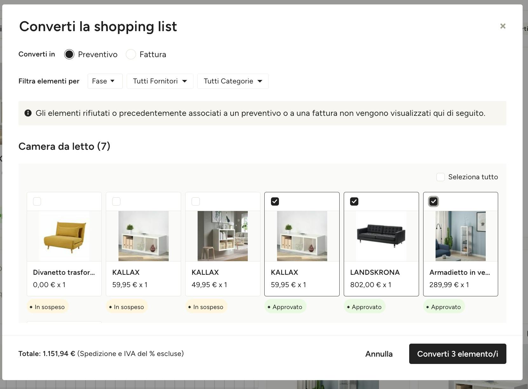Viewport: 528px width, 389px height.
Task: Tick the Divanetto trasformabile item checkbox
Action: coord(37,201)
